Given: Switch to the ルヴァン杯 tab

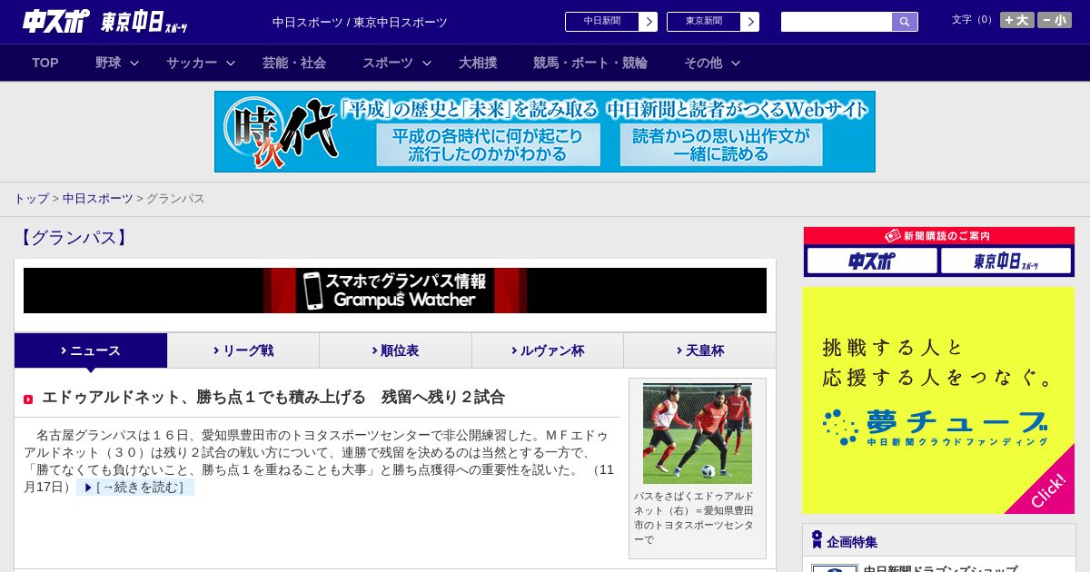Looking at the screenshot, I should 548,350.
